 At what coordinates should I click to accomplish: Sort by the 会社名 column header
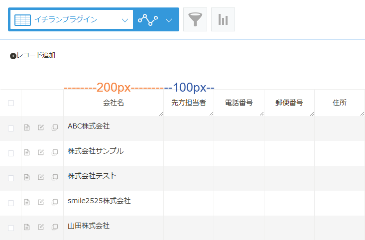(x=114, y=103)
